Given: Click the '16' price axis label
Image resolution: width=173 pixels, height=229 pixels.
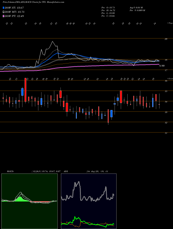Looking at the screenshot, I should point(166,81).
